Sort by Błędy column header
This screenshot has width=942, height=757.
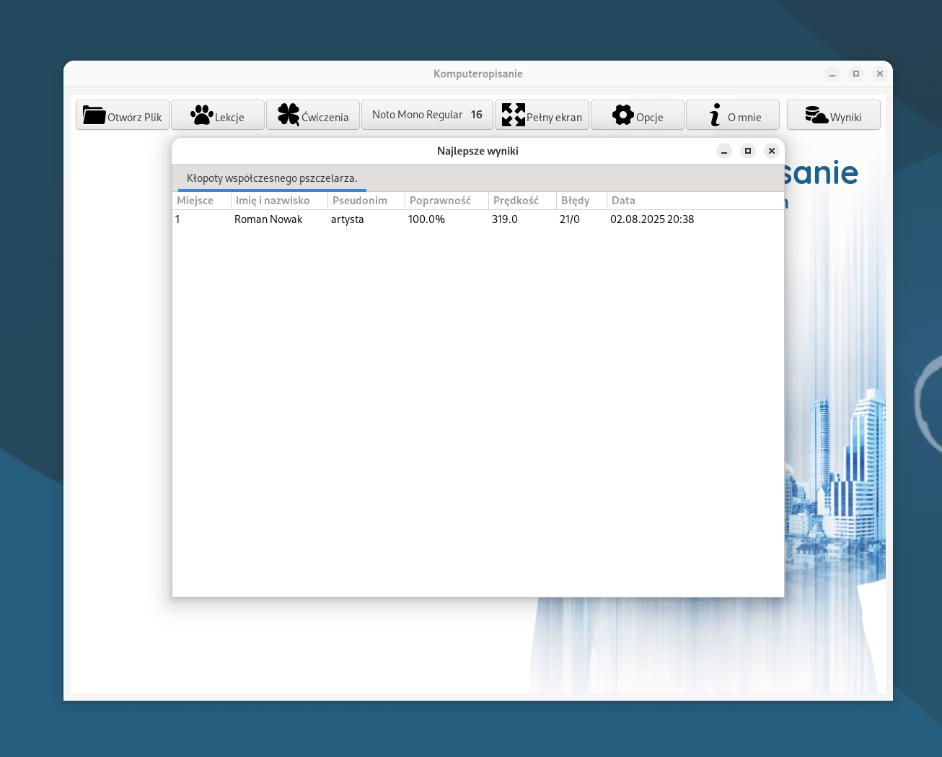[x=581, y=201]
